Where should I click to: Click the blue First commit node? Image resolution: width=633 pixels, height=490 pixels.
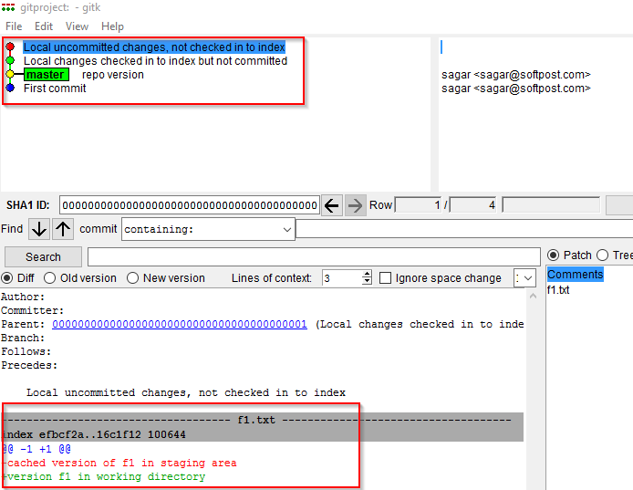(10, 88)
